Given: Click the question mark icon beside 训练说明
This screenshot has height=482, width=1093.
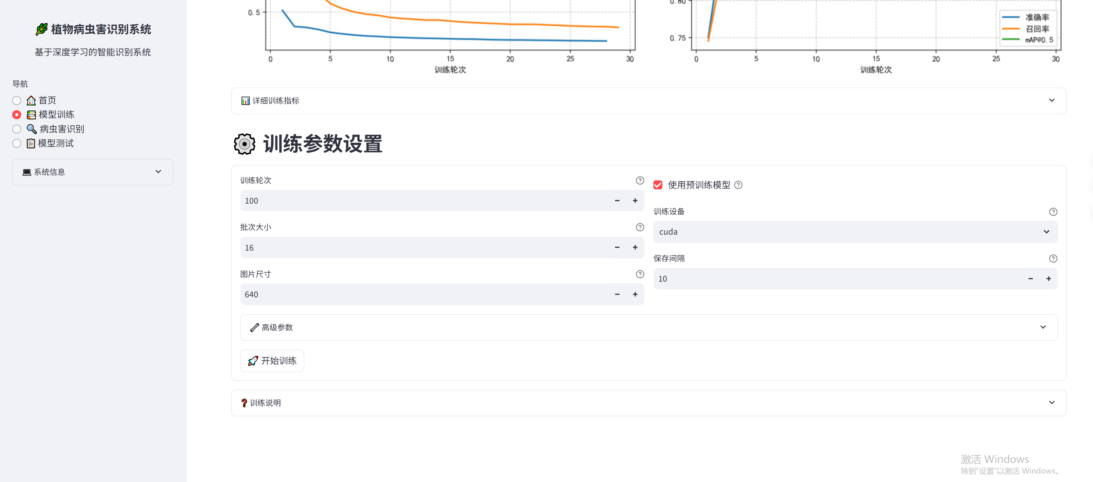Looking at the screenshot, I should 244,403.
